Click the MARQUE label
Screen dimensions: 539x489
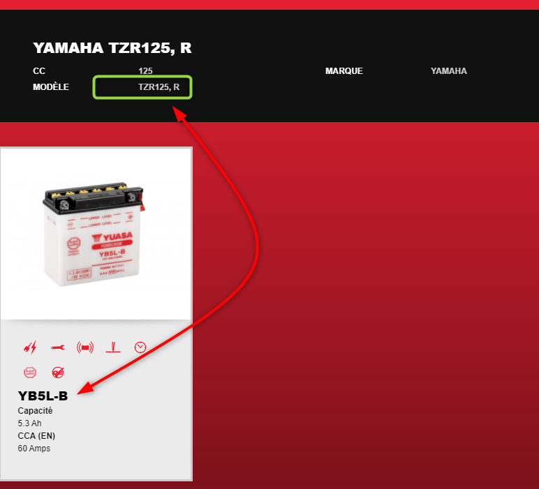(x=344, y=71)
